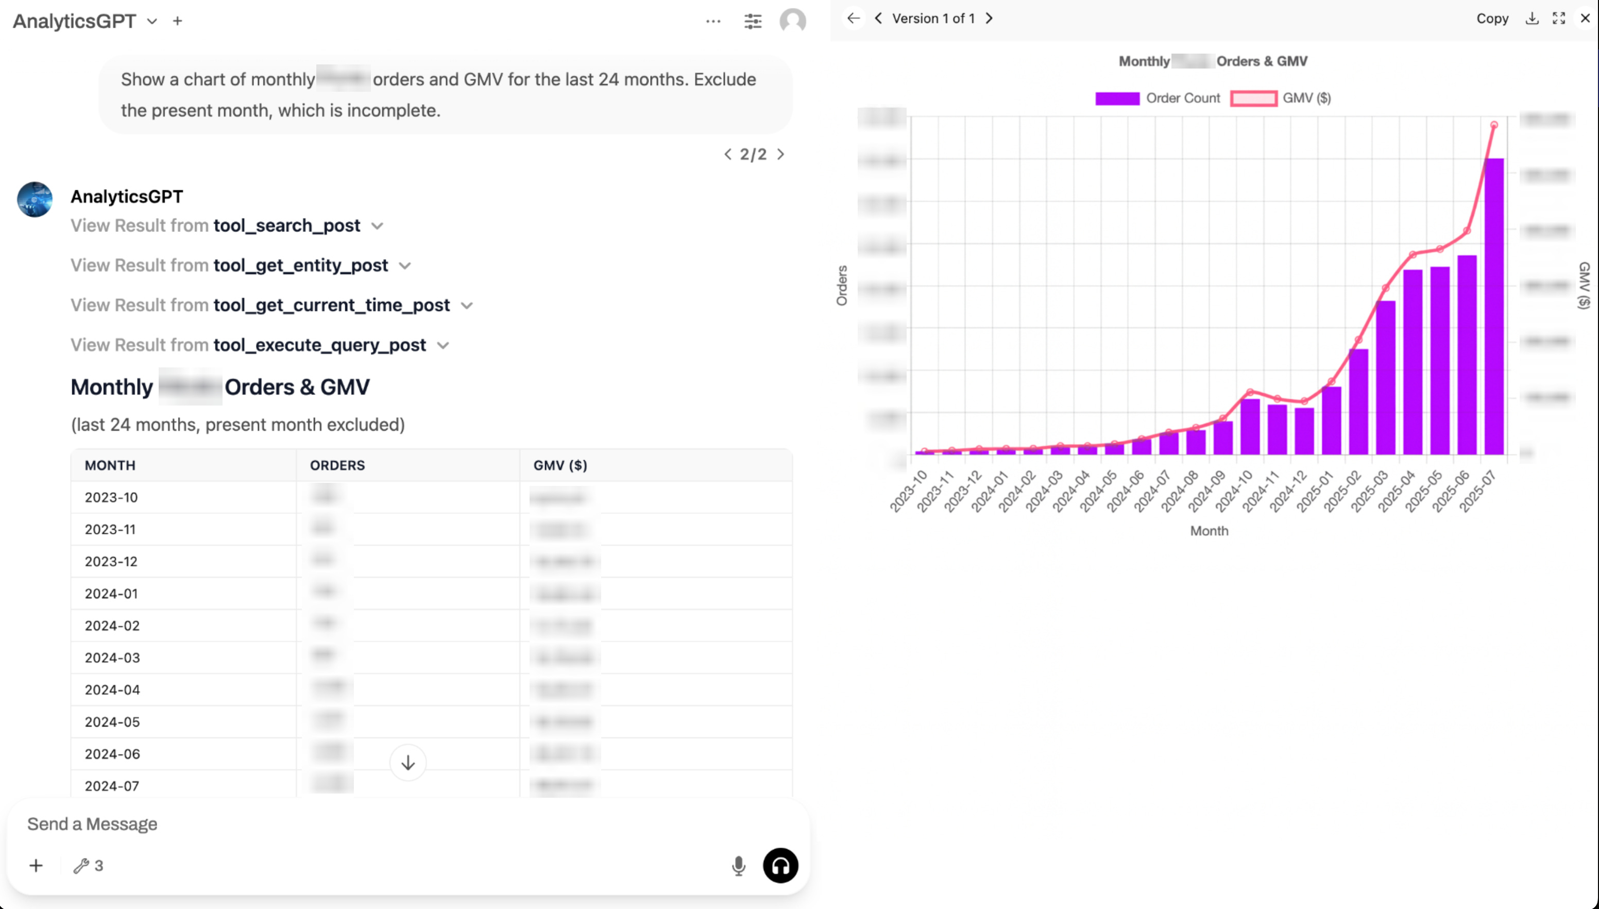This screenshot has height=909, width=1599.
Task: Click the user profile avatar
Action: 793,21
